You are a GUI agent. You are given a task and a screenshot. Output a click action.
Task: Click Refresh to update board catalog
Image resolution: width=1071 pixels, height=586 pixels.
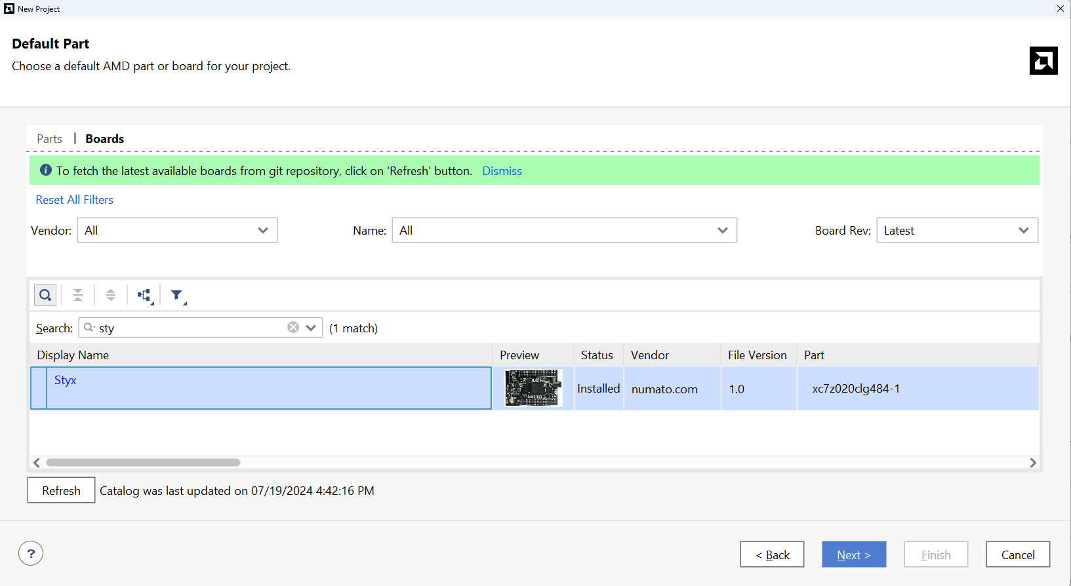pyautogui.click(x=61, y=490)
